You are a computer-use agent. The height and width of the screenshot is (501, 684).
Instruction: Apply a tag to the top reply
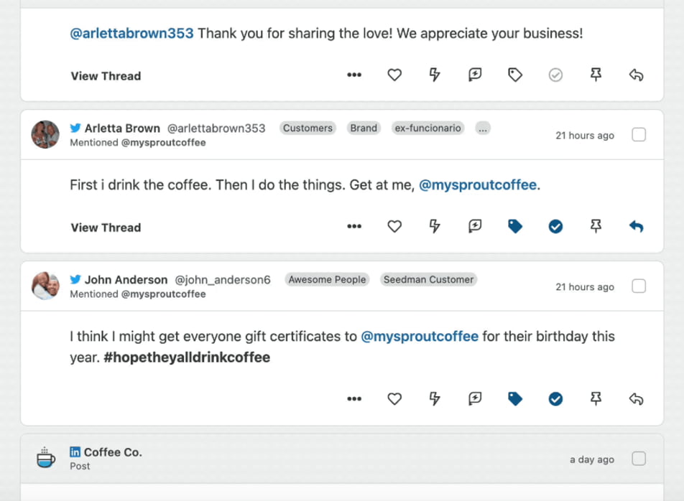pyautogui.click(x=515, y=75)
